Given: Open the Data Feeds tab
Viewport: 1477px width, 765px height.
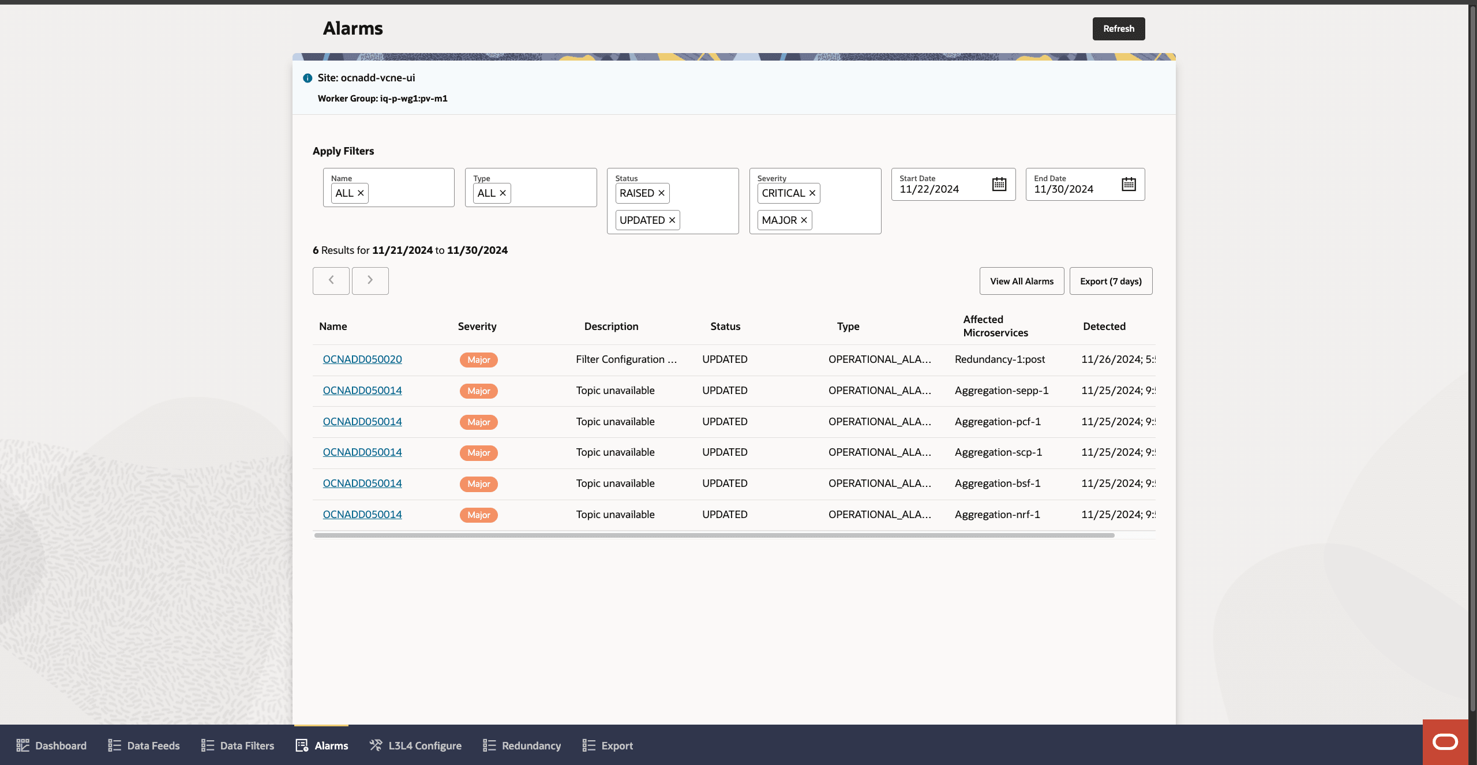Looking at the screenshot, I should tap(144, 745).
